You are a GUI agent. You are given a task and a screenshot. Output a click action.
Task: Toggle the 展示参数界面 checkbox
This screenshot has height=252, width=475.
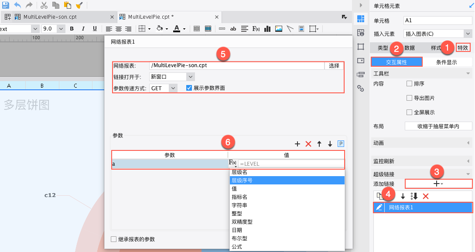(x=189, y=88)
